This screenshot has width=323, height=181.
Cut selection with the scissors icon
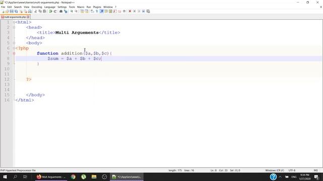36,11
